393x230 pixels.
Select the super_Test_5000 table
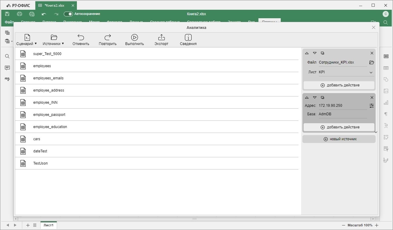tap(157, 54)
